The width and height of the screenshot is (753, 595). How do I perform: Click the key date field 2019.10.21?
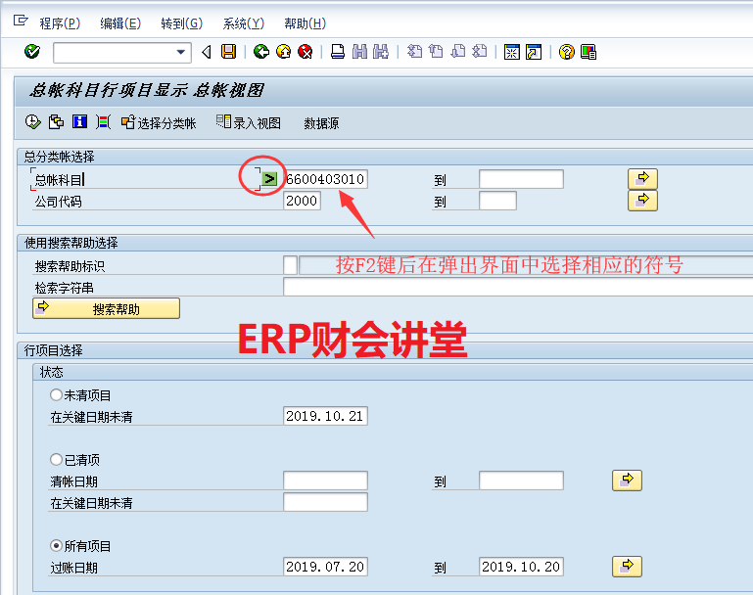click(326, 416)
